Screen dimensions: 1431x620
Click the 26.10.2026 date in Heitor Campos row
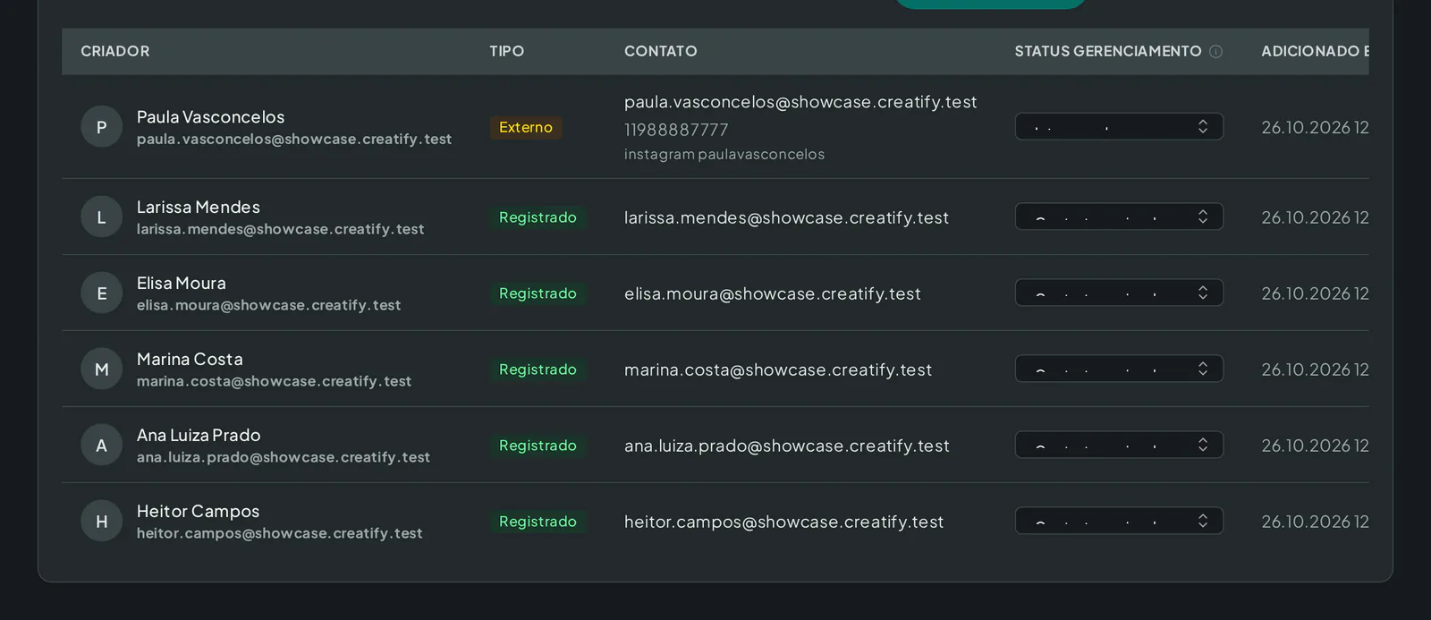1315,522
